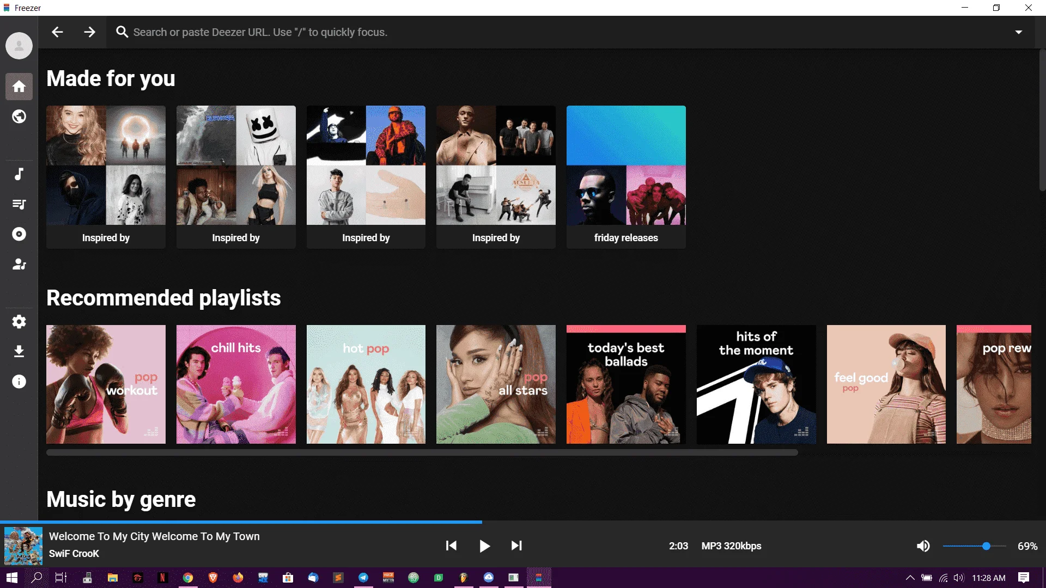Open the feel good pop playlist
1046x588 pixels.
[x=886, y=384]
